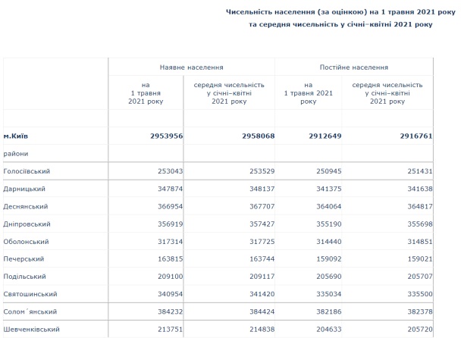Select Деснянський value 364064
Image resolution: width=461 pixels, height=338 pixels.
(329, 207)
